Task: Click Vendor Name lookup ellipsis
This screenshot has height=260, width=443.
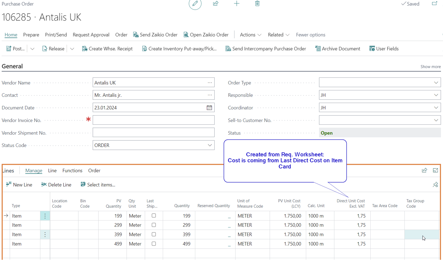Action: pyautogui.click(x=210, y=83)
